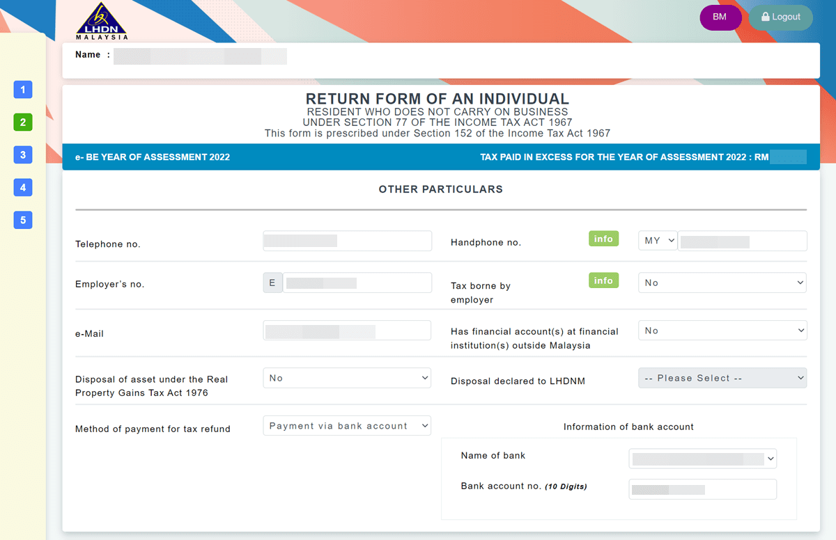Open the Disposal declared to LHDNM dropdown
Viewport: 836px width, 540px height.
(x=722, y=377)
